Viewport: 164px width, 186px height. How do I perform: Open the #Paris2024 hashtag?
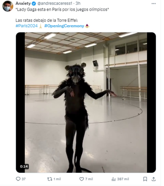pos(27,26)
